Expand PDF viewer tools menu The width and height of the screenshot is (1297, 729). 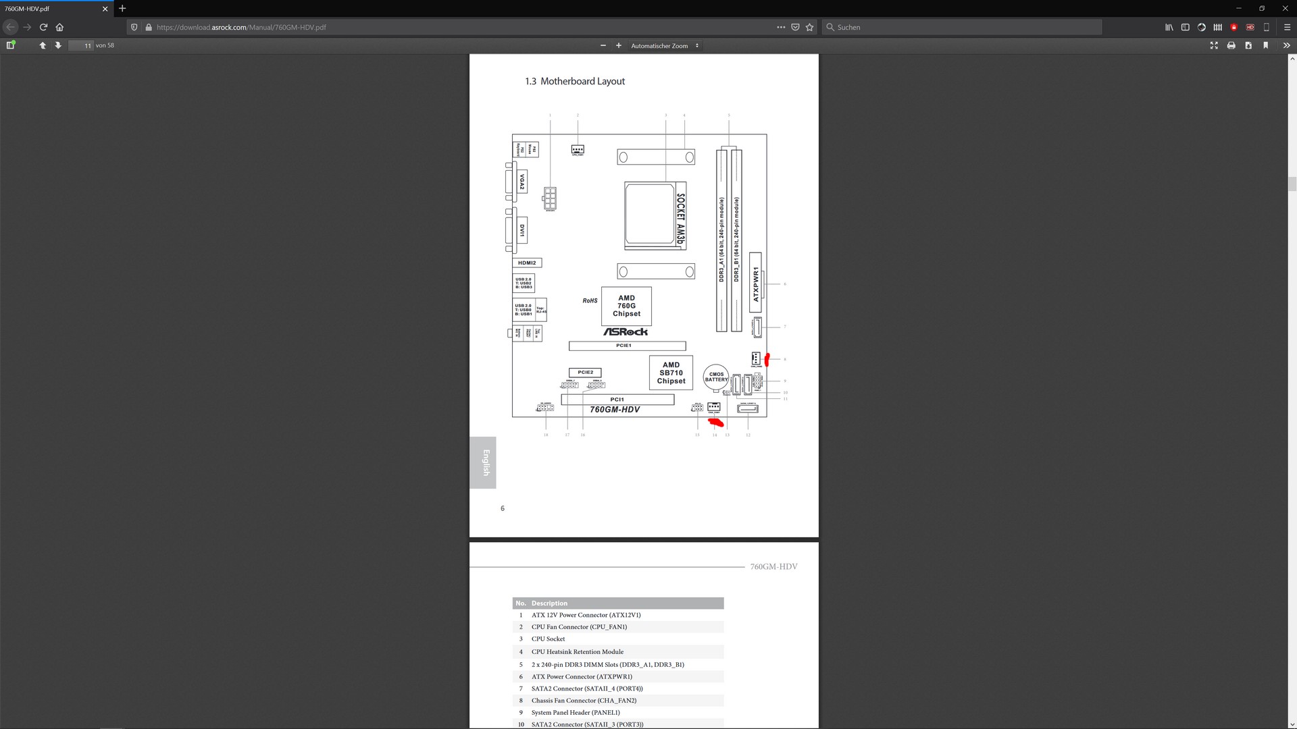pyautogui.click(x=1286, y=45)
